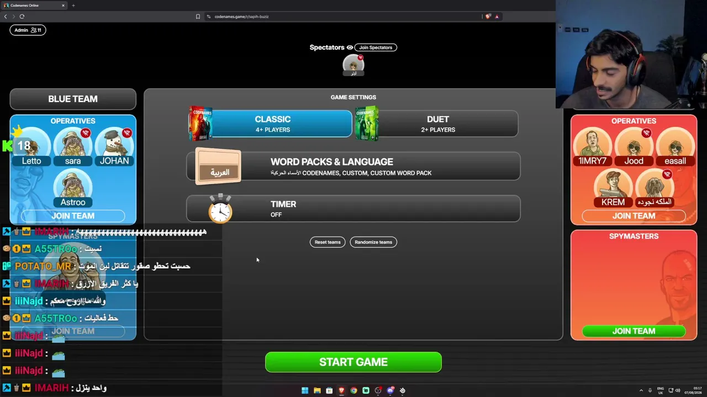The image size is (707, 397).
Task: Click the Brave icon in the taskbar
Action: point(341,390)
